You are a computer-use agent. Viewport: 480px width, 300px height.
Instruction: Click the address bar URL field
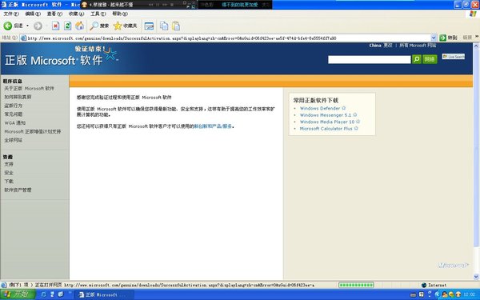[x=228, y=38]
